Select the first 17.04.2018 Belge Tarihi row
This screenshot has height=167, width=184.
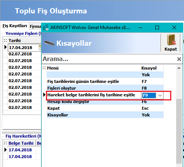20,150
